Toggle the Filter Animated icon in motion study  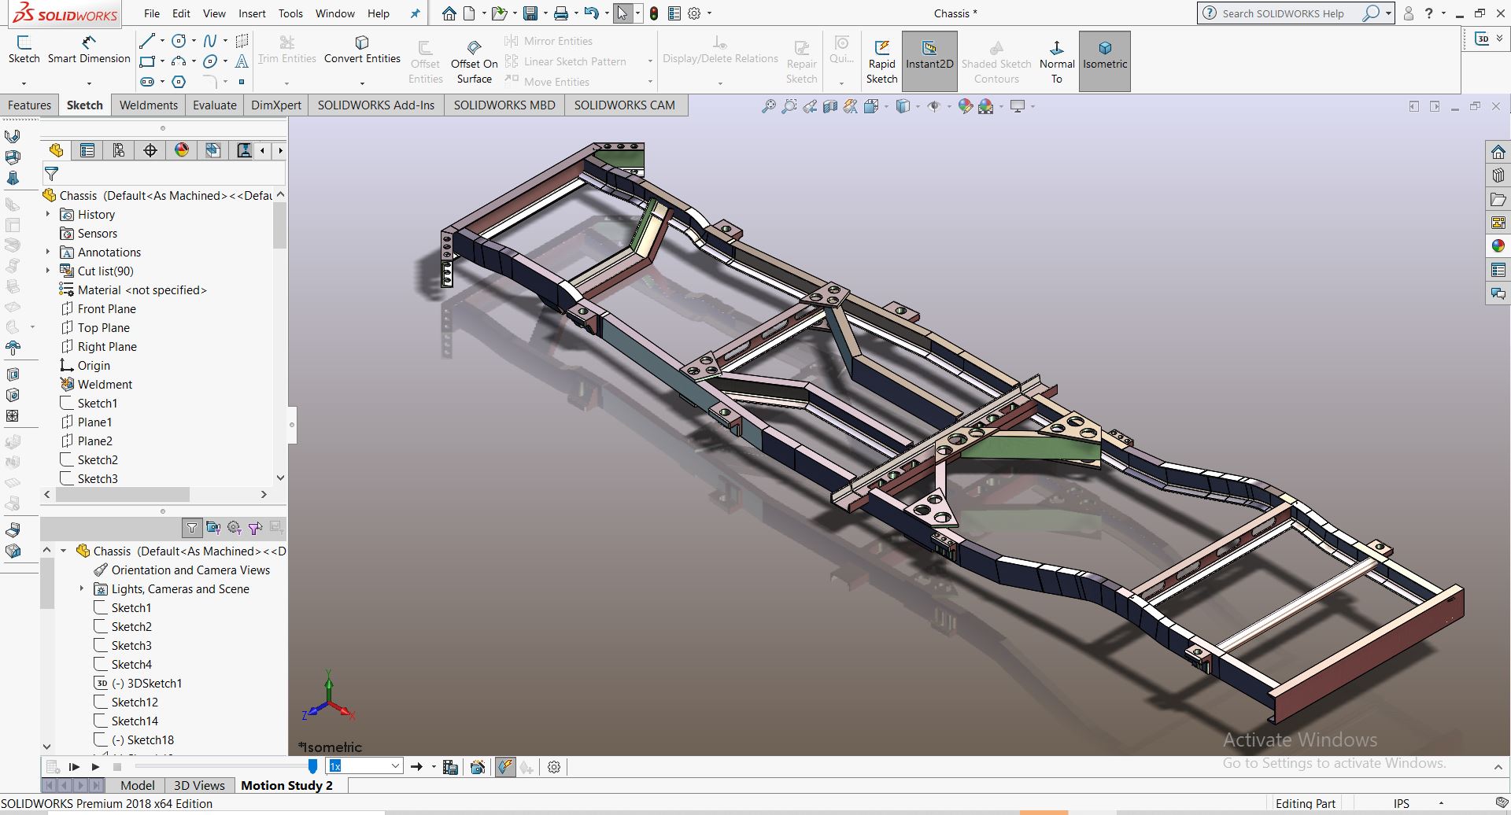(x=213, y=528)
